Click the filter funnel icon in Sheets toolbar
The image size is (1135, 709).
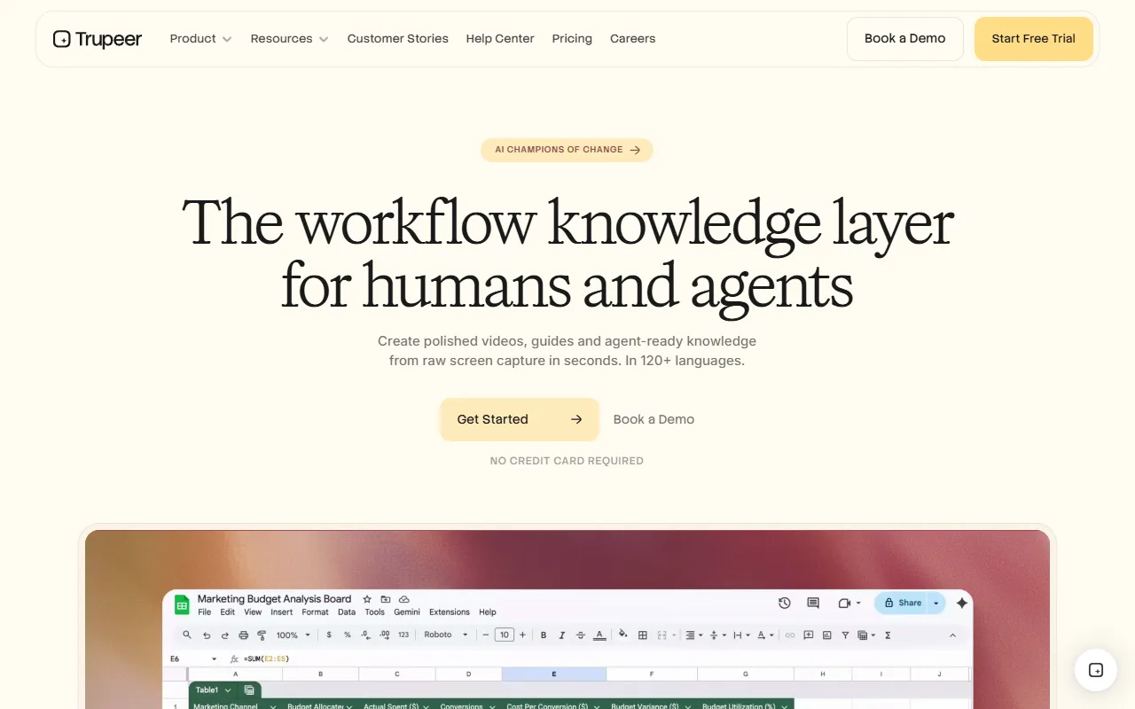pos(845,635)
